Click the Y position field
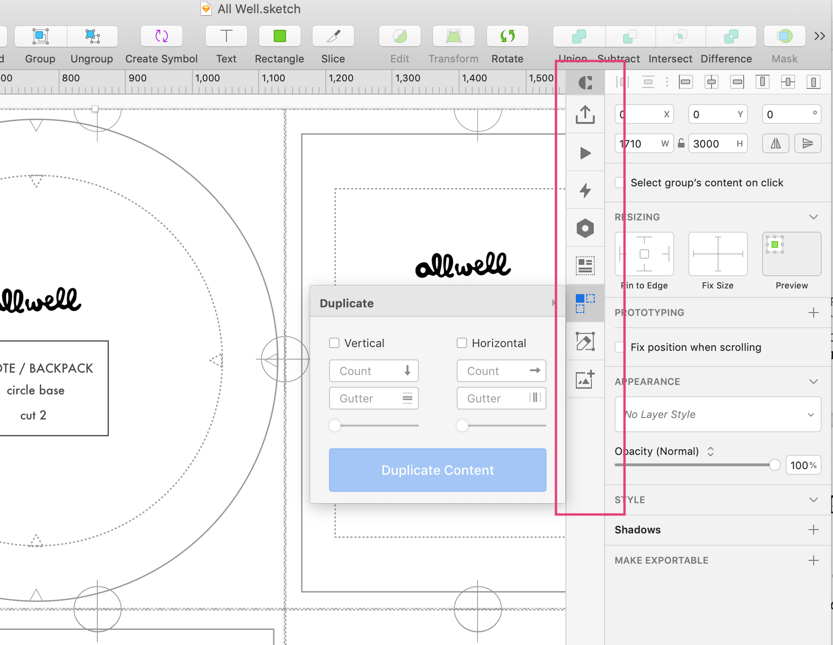The width and height of the screenshot is (833, 645). point(718,114)
